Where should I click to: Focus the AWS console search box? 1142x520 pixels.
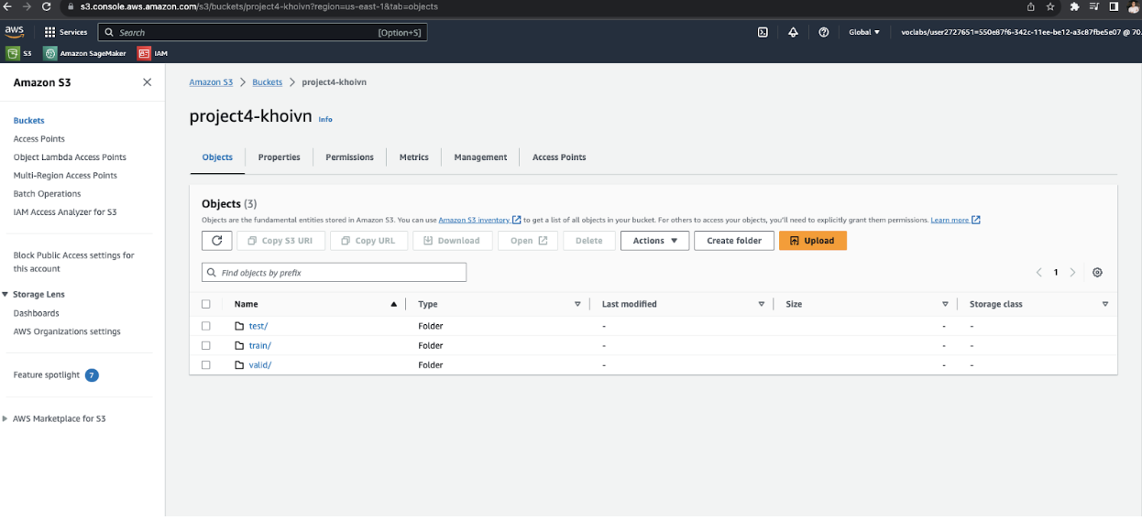(x=262, y=32)
